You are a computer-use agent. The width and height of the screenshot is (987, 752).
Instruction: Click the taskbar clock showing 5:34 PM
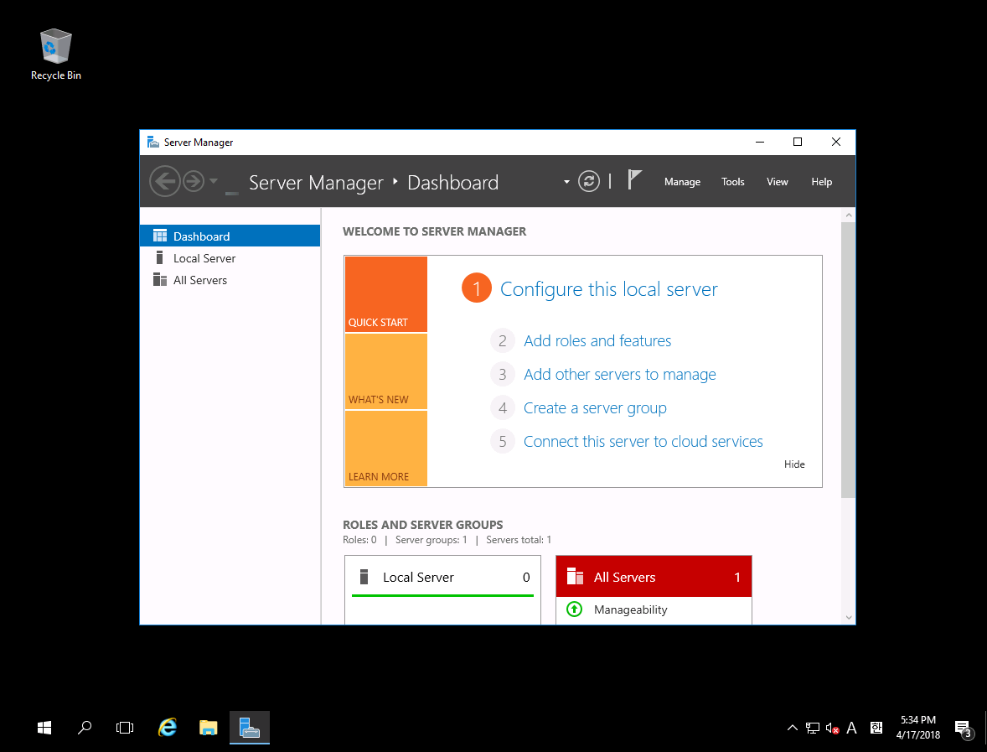point(917,728)
